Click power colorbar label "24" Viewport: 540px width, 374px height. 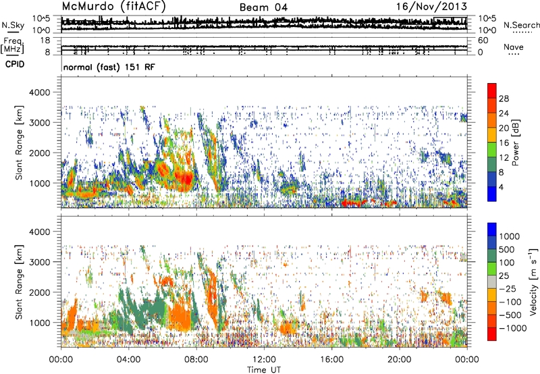504,113
